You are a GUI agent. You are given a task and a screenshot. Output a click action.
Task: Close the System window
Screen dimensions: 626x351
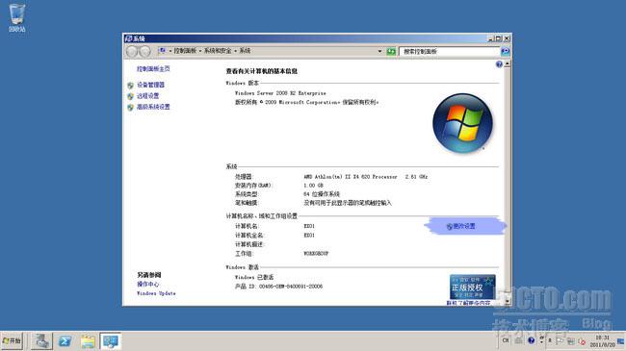(507, 38)
